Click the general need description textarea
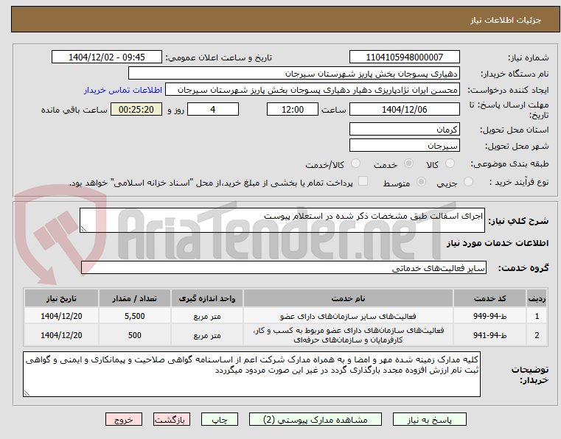This screenshot has height=439, width=561. (282, 220)
